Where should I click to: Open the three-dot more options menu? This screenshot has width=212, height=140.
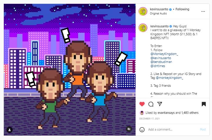point(203,11)
